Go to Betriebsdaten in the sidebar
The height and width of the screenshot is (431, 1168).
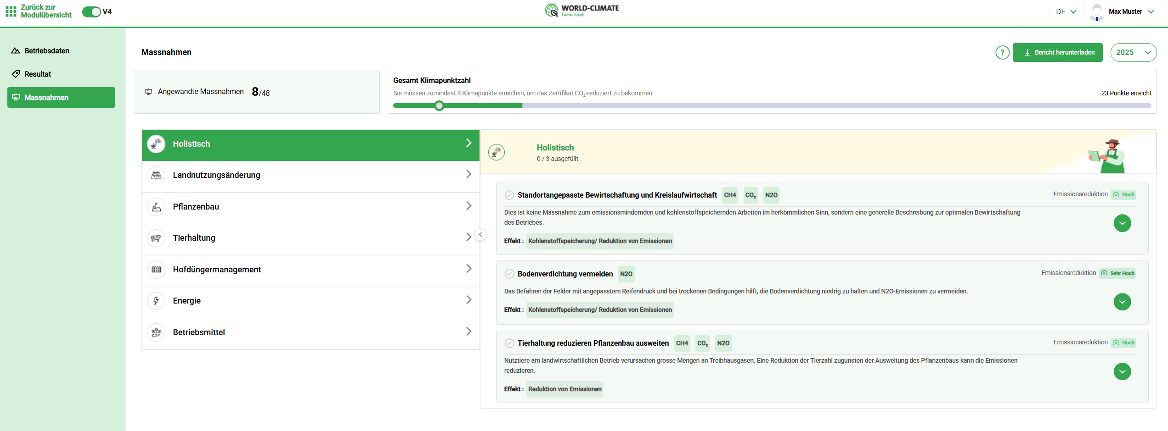[46, 51]
